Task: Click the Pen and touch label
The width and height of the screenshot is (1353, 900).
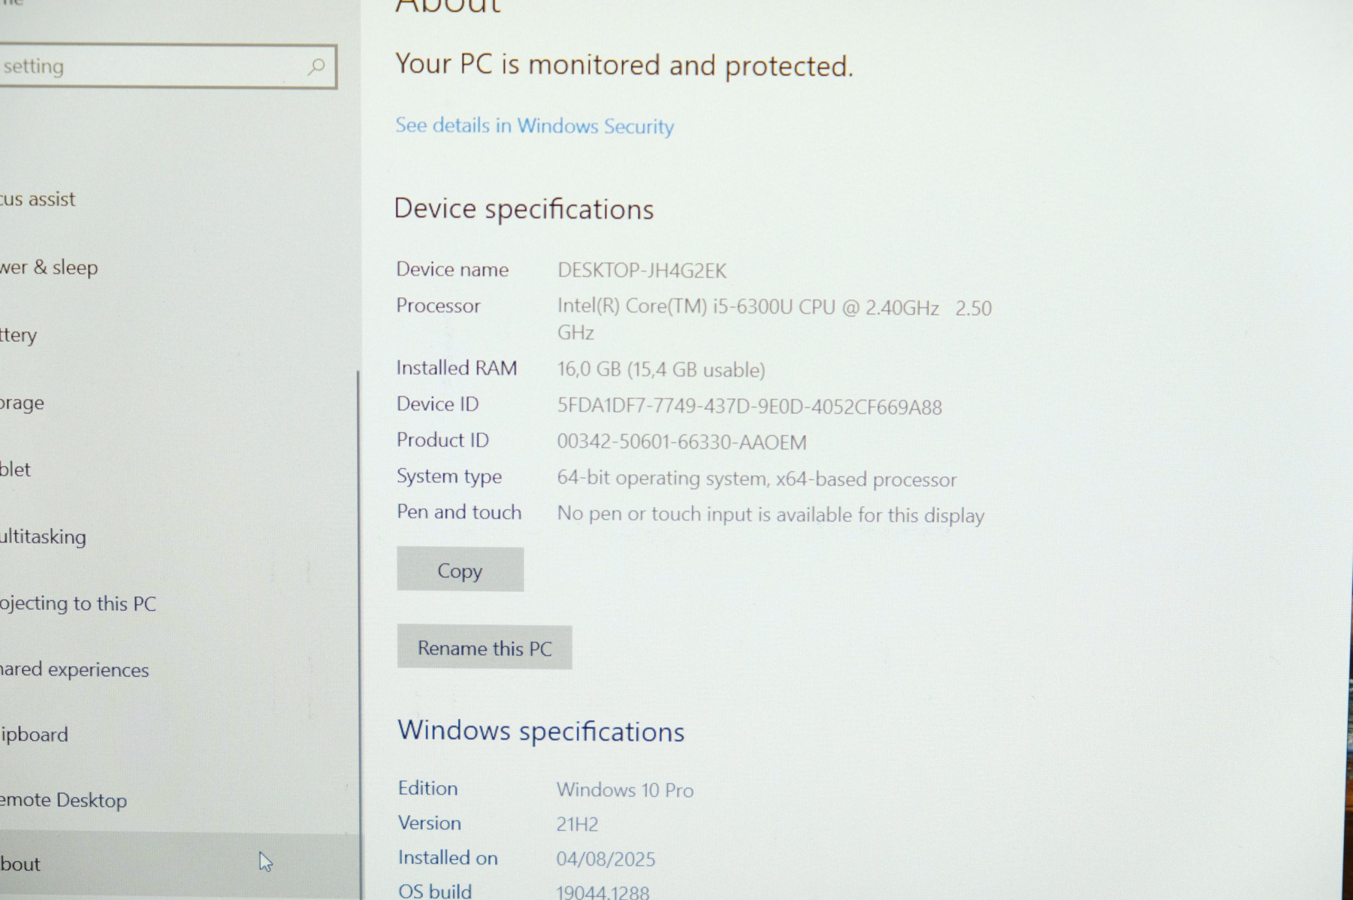Action: click(459, 512)
